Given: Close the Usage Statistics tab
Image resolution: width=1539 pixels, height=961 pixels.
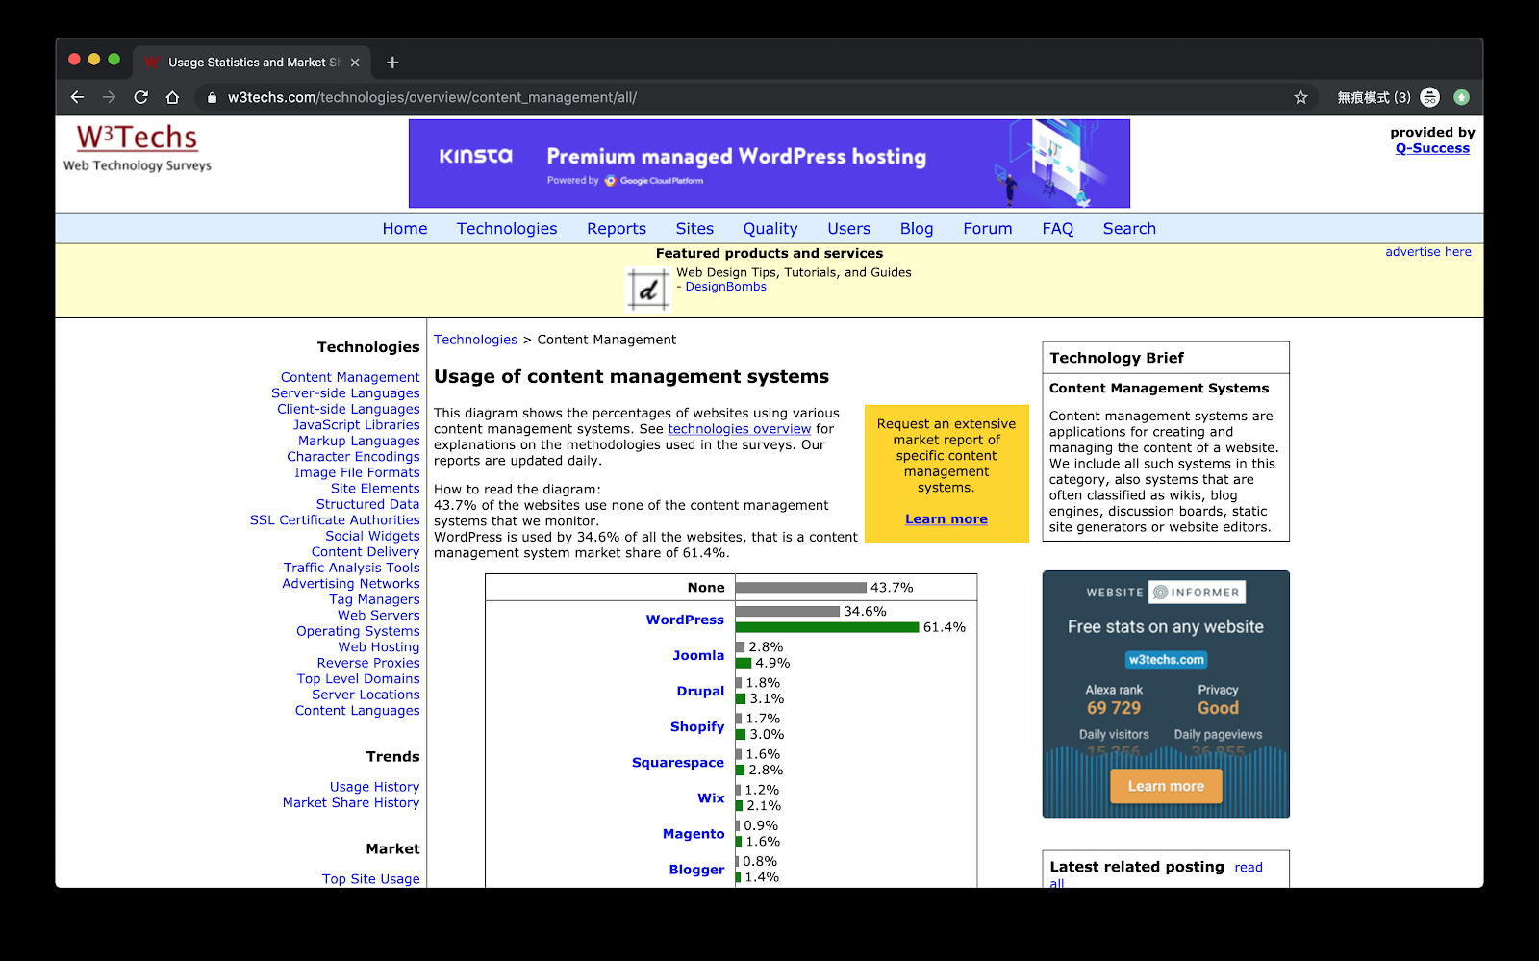Looking at the screenshot, I should (355, 63).
